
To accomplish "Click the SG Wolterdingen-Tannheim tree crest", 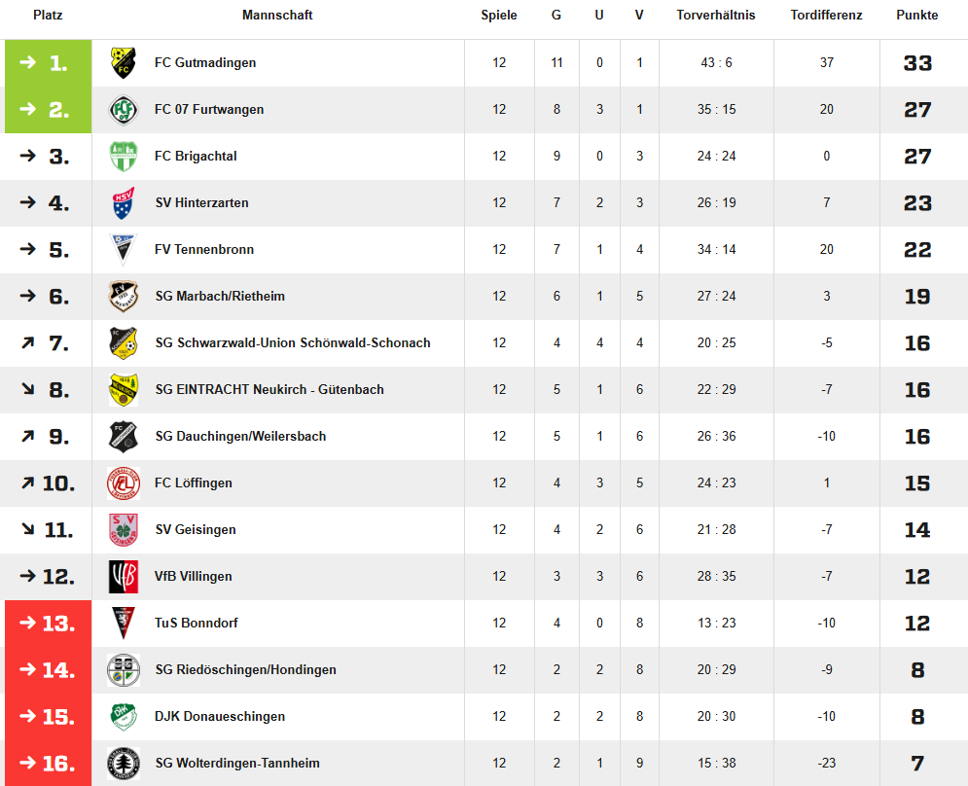I will point(123,764).
